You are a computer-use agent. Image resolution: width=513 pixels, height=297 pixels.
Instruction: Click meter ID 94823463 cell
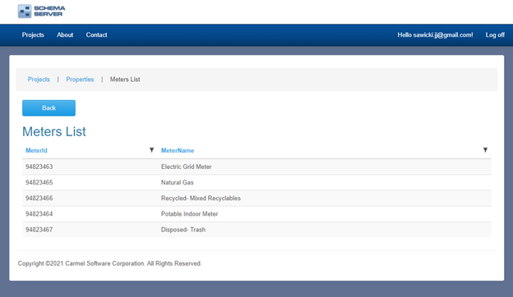click(x=39, y=167)
